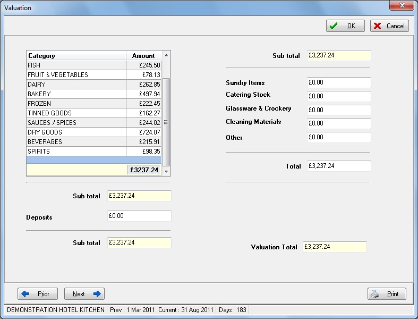Close the Valuation window

(402, 5)
